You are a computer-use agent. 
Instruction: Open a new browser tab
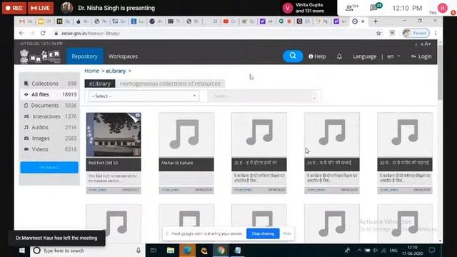coord(376,21)
